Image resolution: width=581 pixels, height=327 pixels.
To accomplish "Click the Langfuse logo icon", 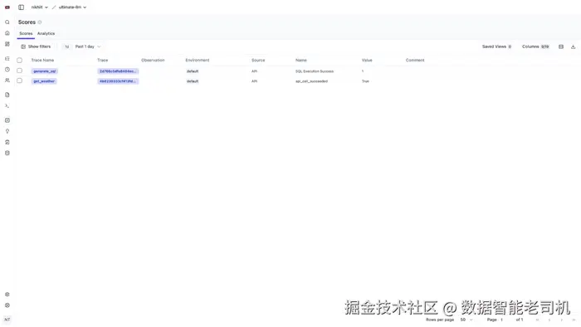I will pos(7,7).
